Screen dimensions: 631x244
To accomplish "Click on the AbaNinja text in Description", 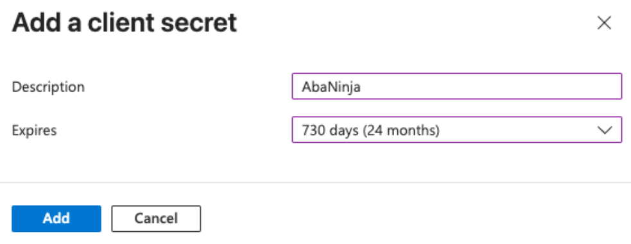I will click(331, 86).
